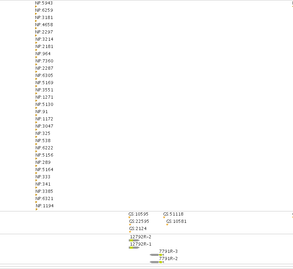Click the NP:5130 feature
Image resolution: width=293 pixels, height=269 pixels.
coord(44,104)
